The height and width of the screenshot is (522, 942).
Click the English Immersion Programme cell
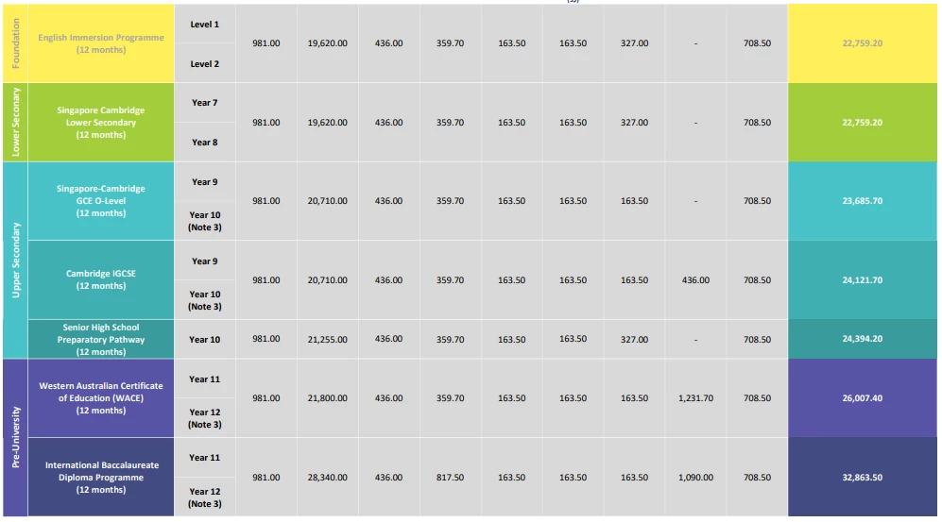tap(101, 43)
